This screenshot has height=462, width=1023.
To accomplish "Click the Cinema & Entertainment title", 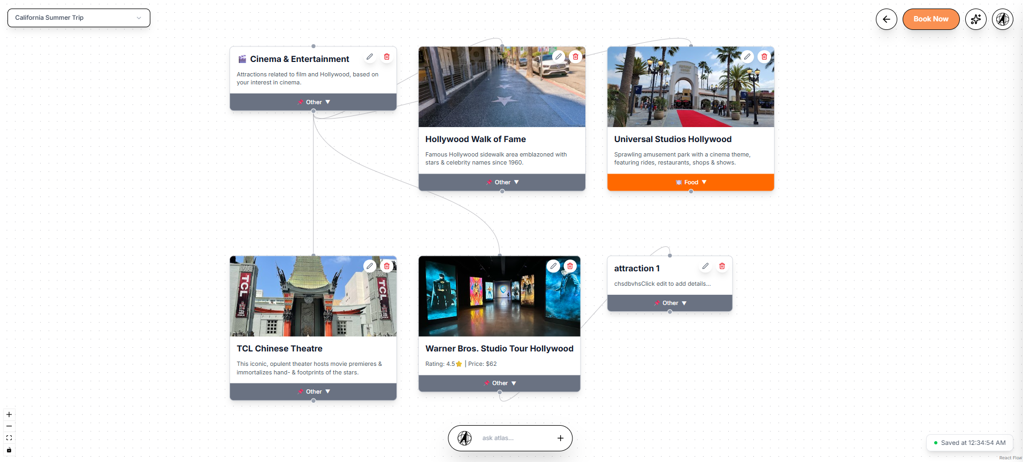I will click(x=300, y=59).
